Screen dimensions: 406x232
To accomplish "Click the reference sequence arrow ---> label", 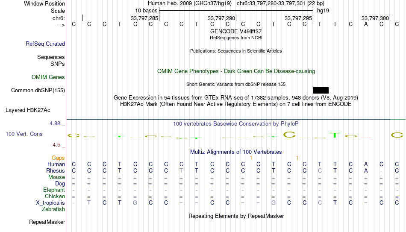I will pyautogui.click(x=61, y=25).
